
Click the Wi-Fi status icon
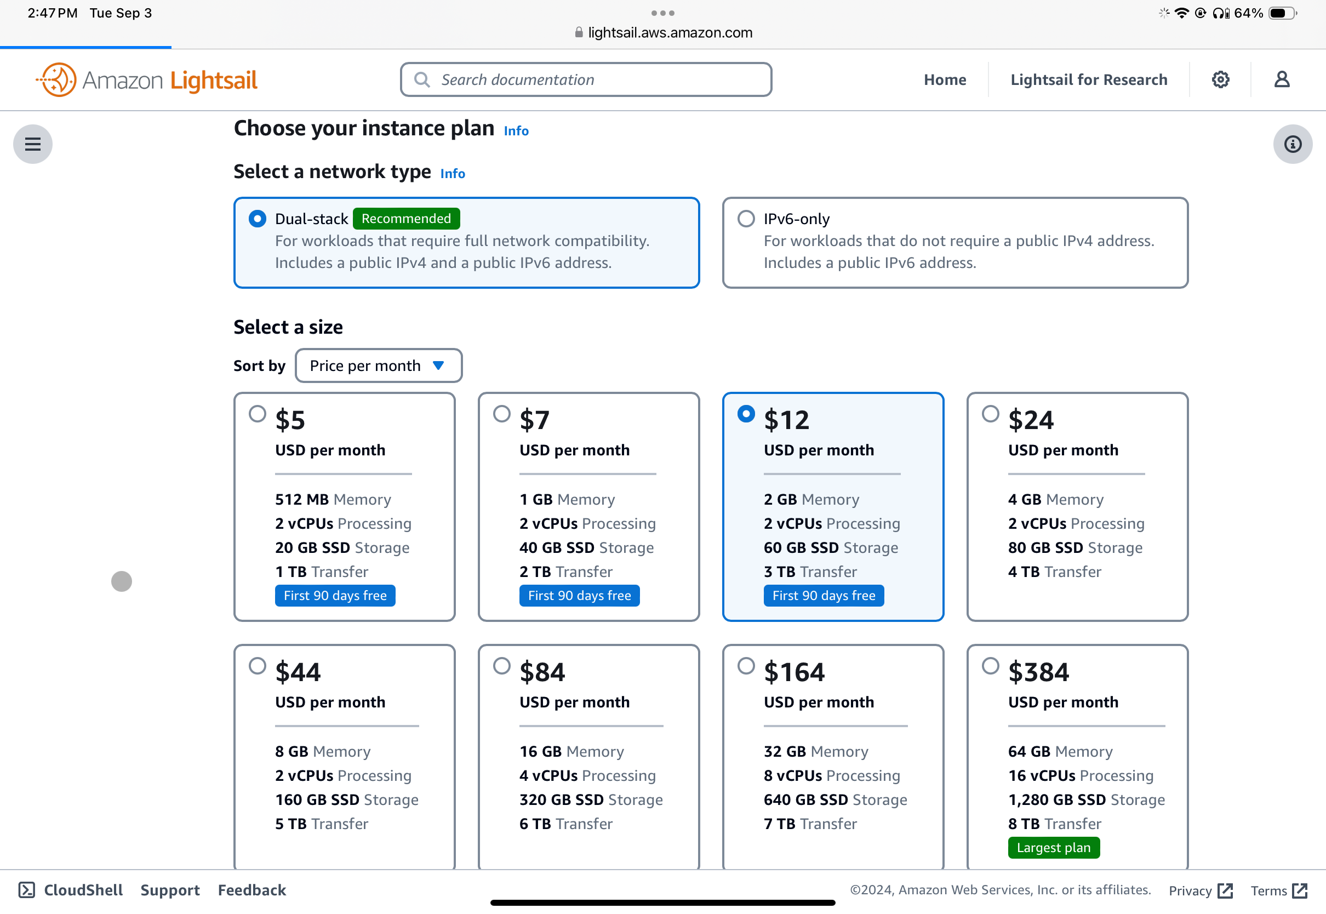[1181, 13]
